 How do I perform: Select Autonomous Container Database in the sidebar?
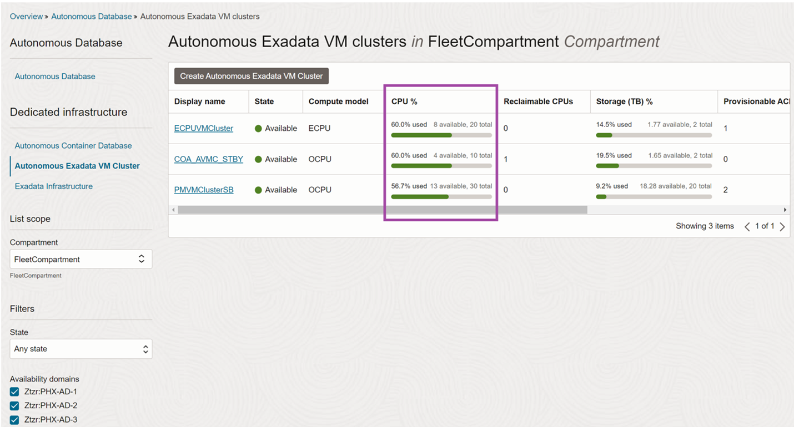click(73, 145)
